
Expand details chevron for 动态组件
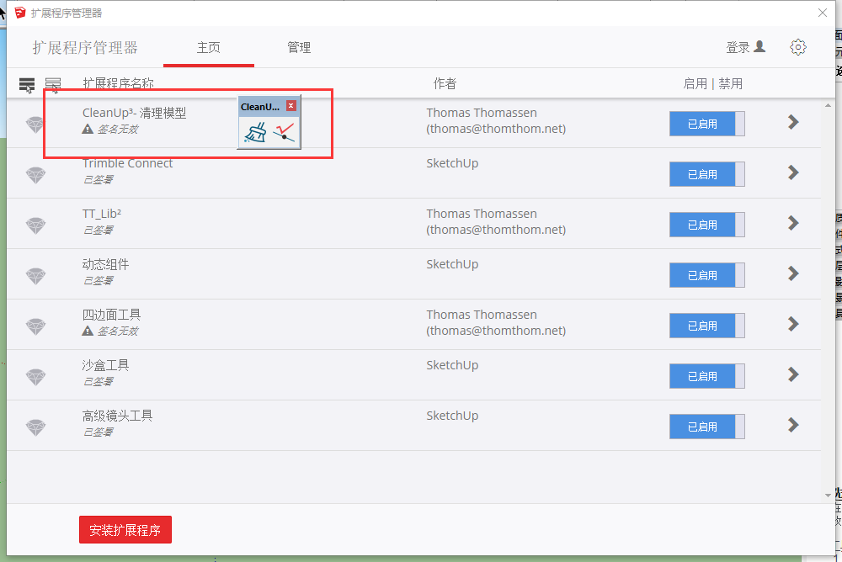793,273
